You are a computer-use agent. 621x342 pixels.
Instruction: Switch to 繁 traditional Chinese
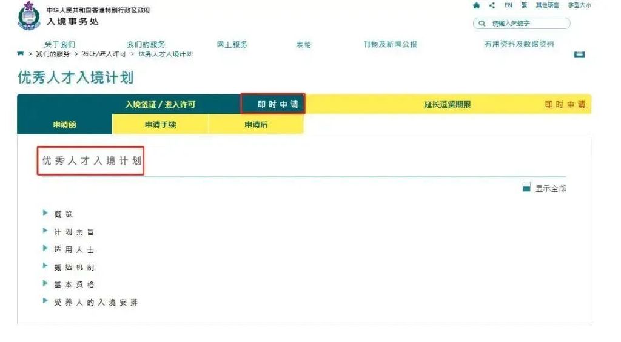(524, 5)
